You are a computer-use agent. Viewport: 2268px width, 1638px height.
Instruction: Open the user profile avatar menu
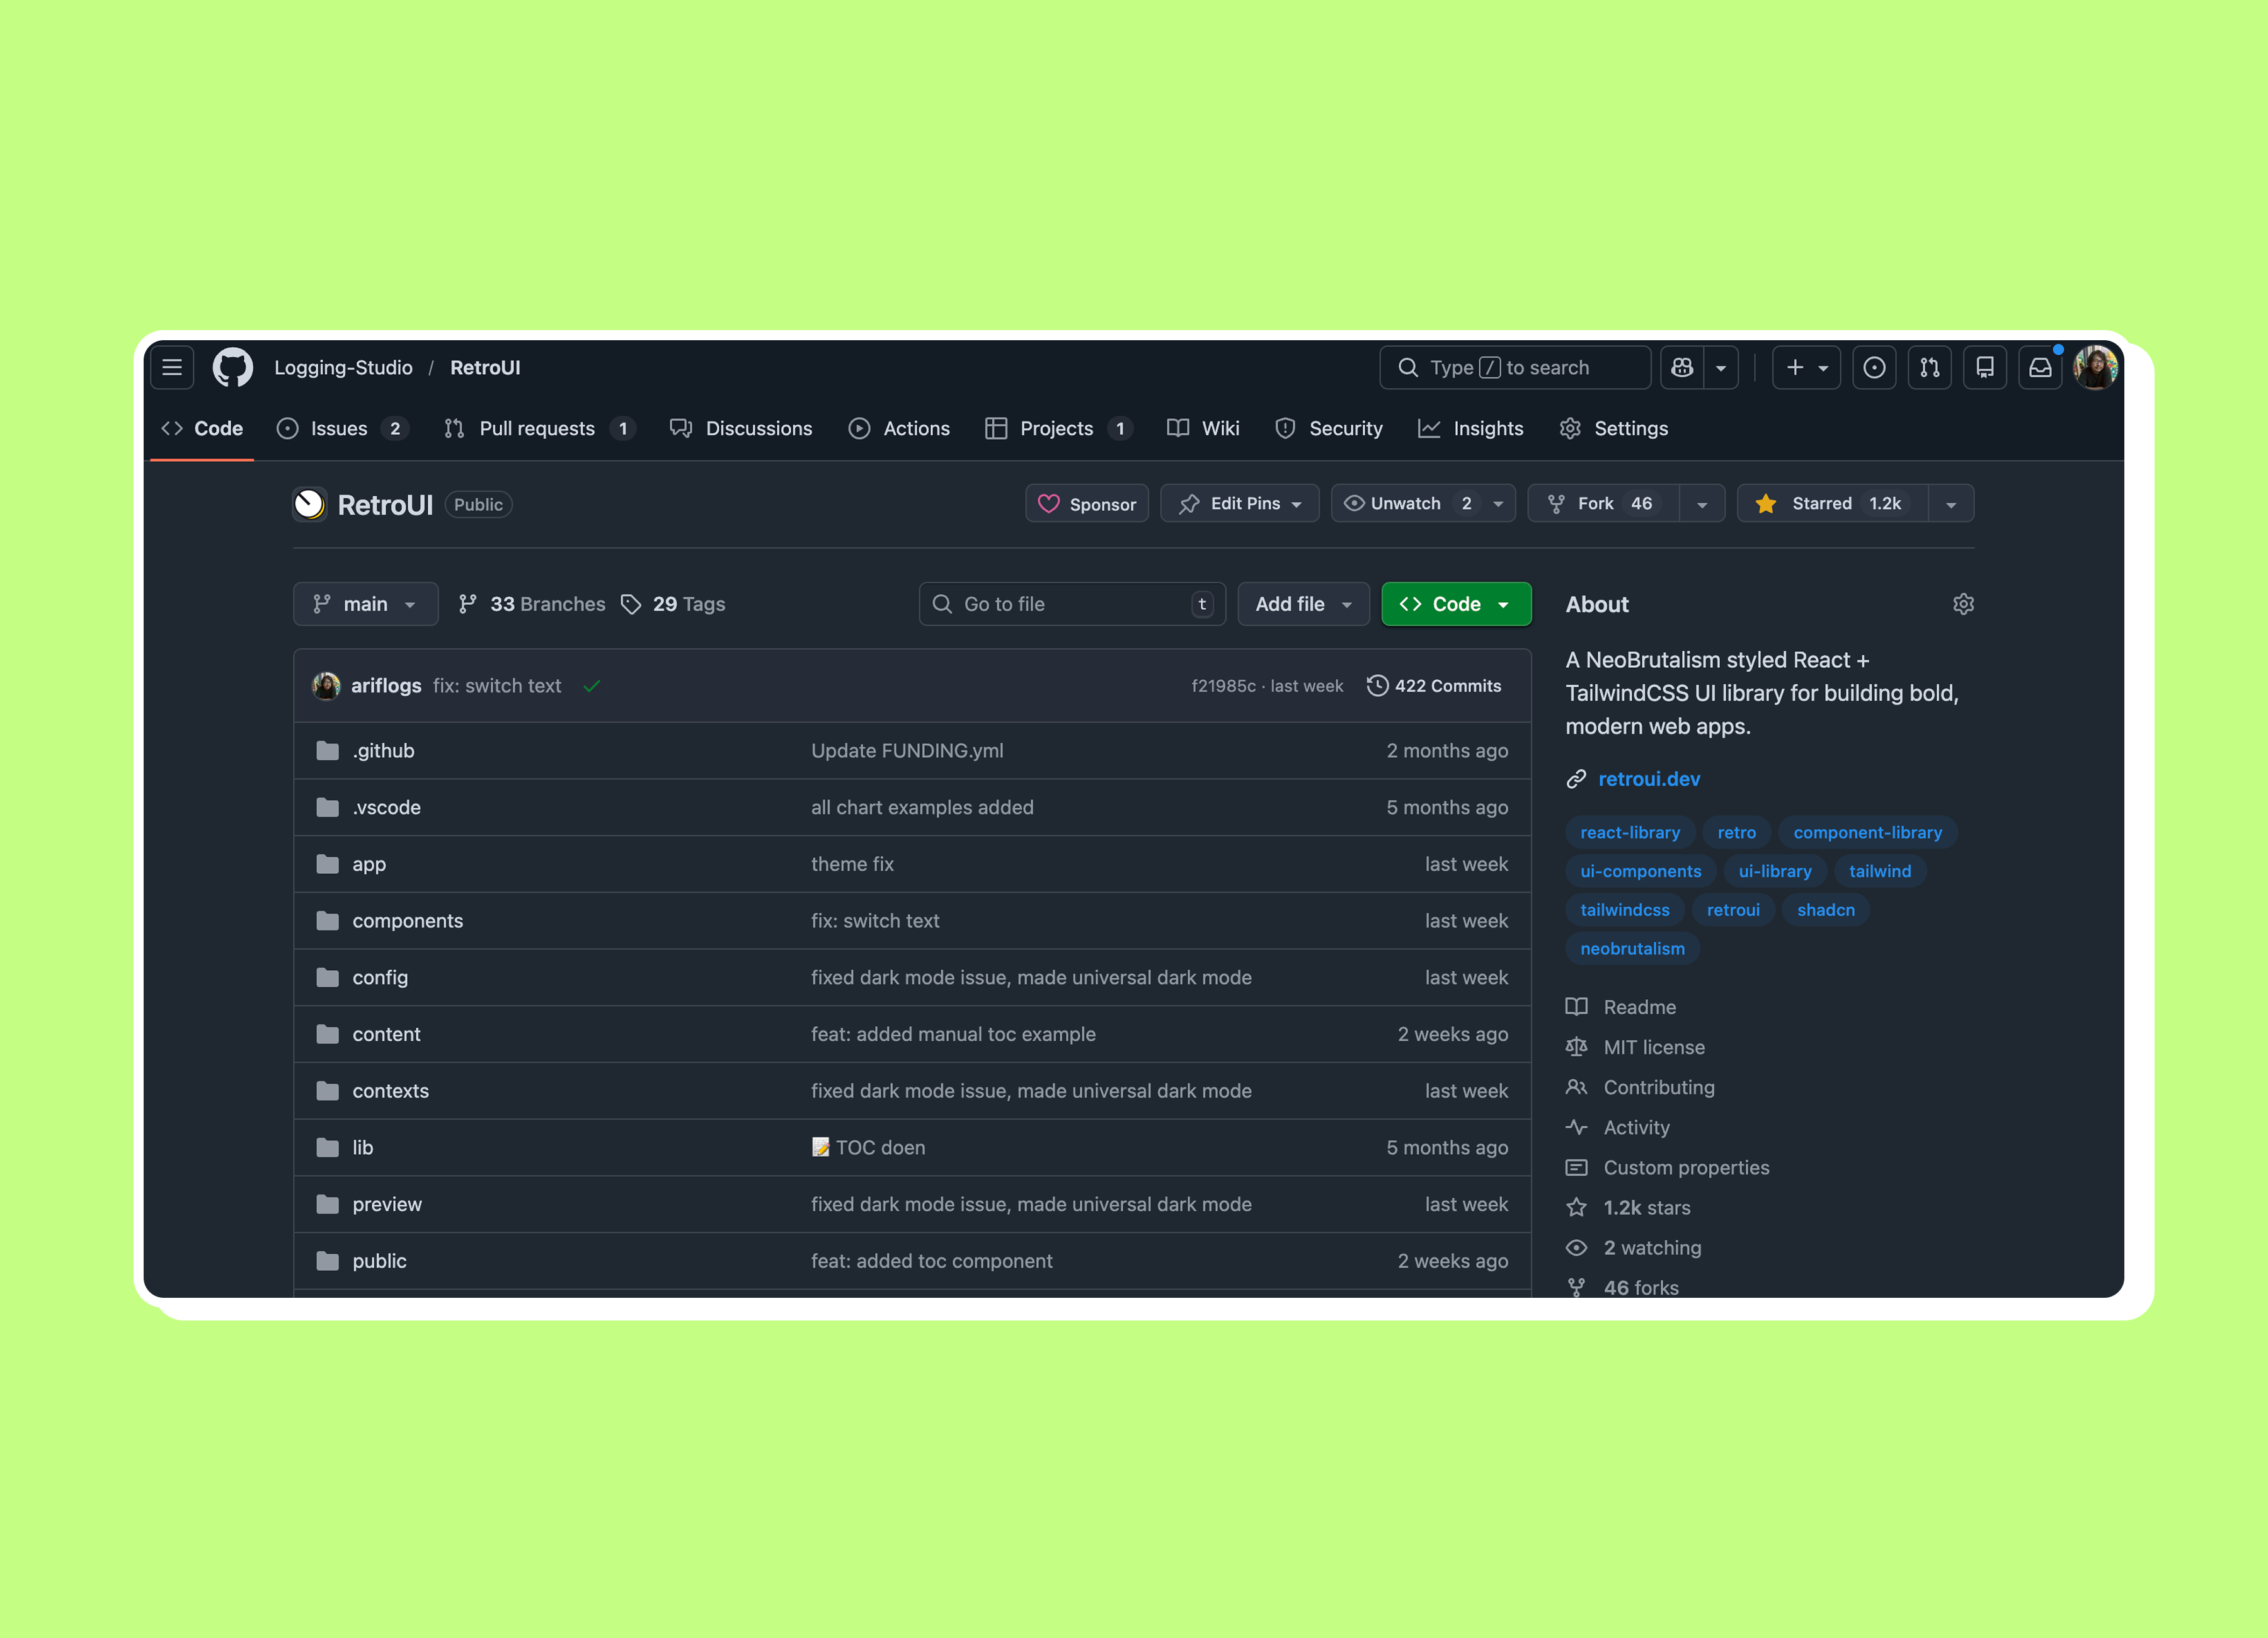[2095, 367]
